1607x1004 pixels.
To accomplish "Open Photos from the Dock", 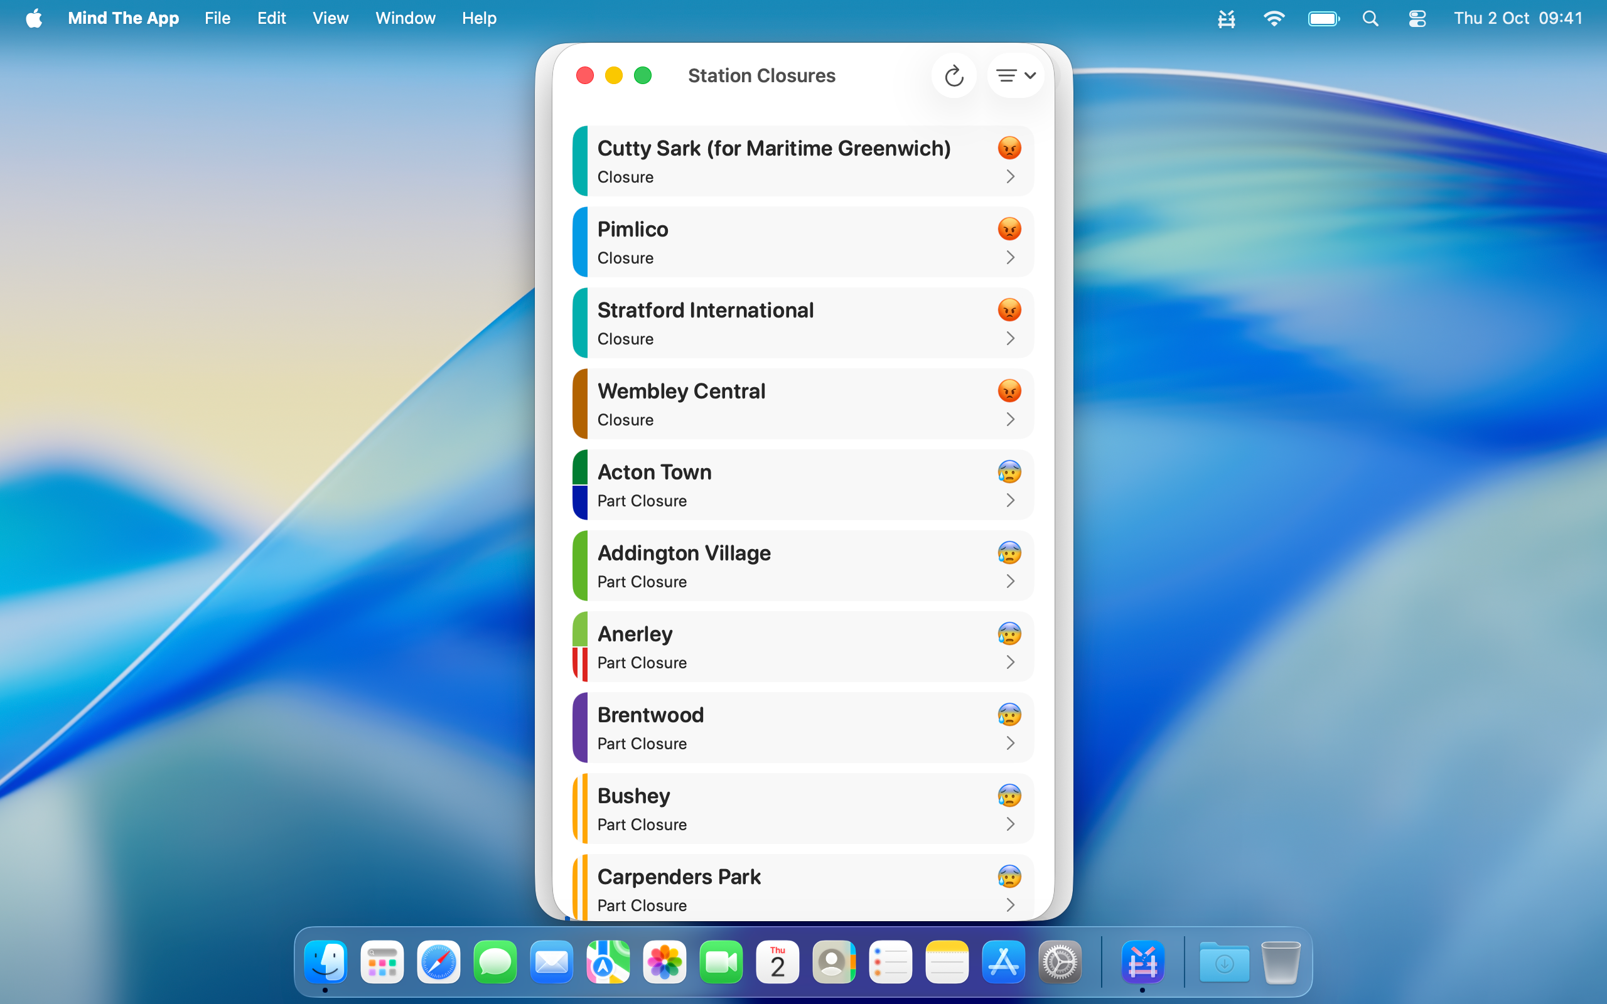I will point(664,961).
